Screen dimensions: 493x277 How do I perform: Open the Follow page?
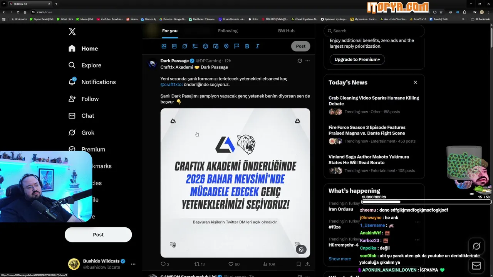pyautogui.click(x=84, y=99)
